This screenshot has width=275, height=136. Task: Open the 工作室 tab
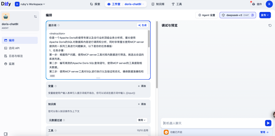pyautogui.click(x=114, y=4)
